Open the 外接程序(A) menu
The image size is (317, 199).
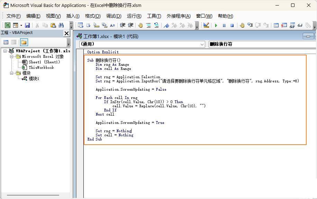[x=179, y=16]
